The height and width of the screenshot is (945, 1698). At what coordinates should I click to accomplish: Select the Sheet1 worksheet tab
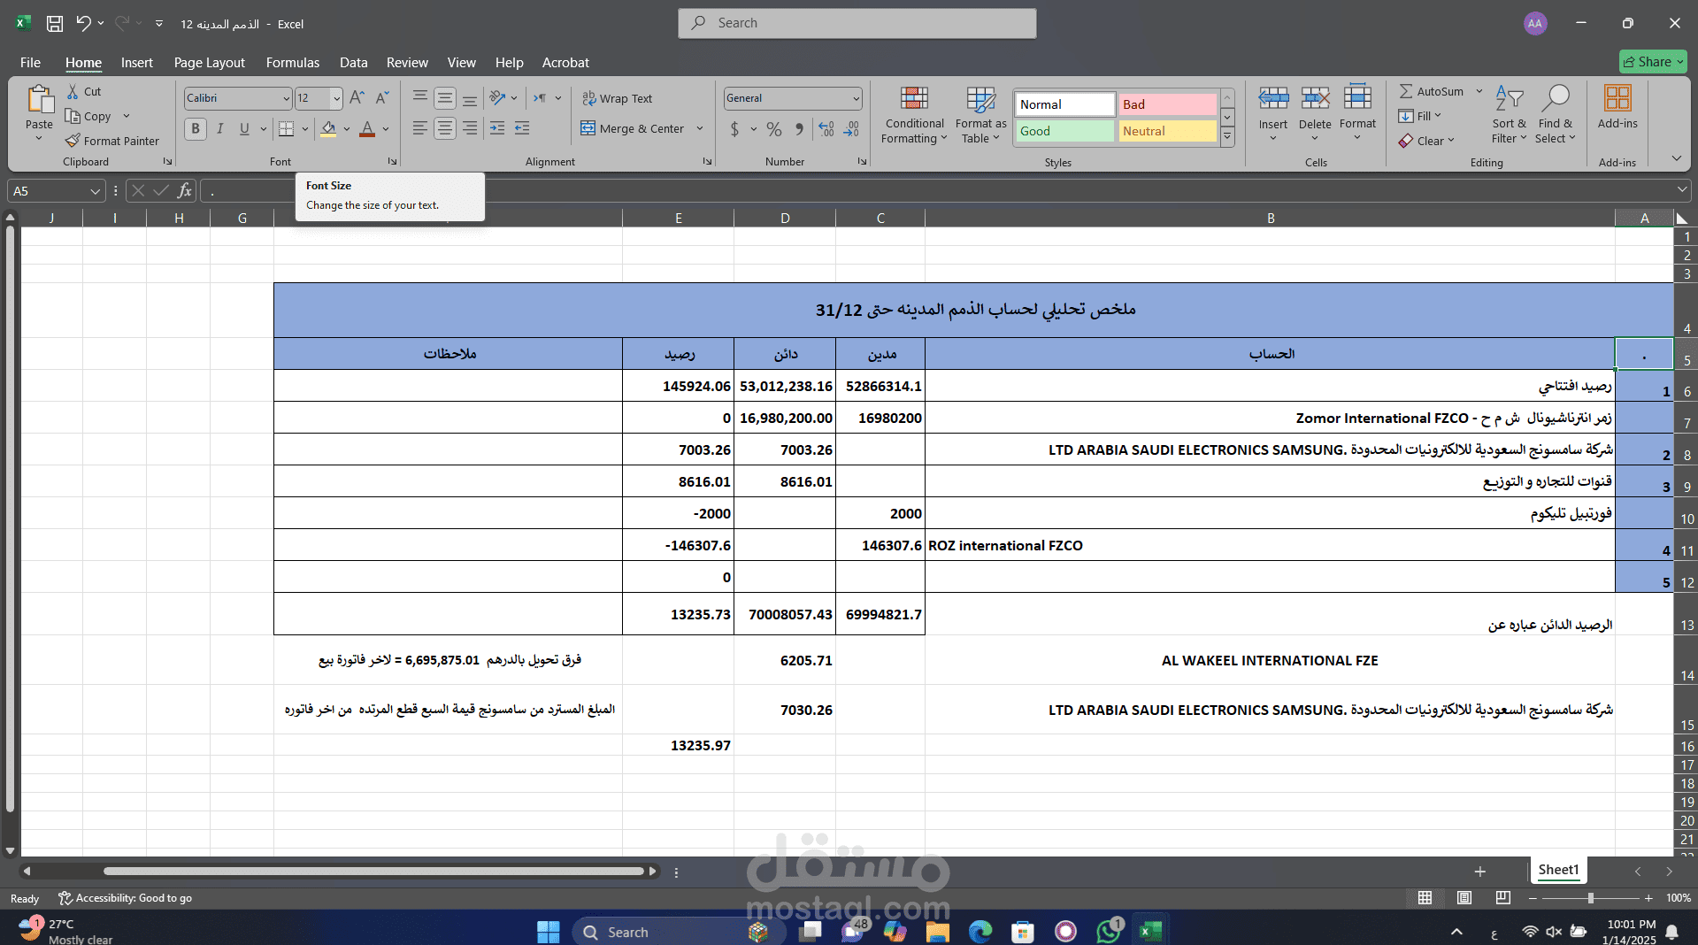tap(1558, 870)
